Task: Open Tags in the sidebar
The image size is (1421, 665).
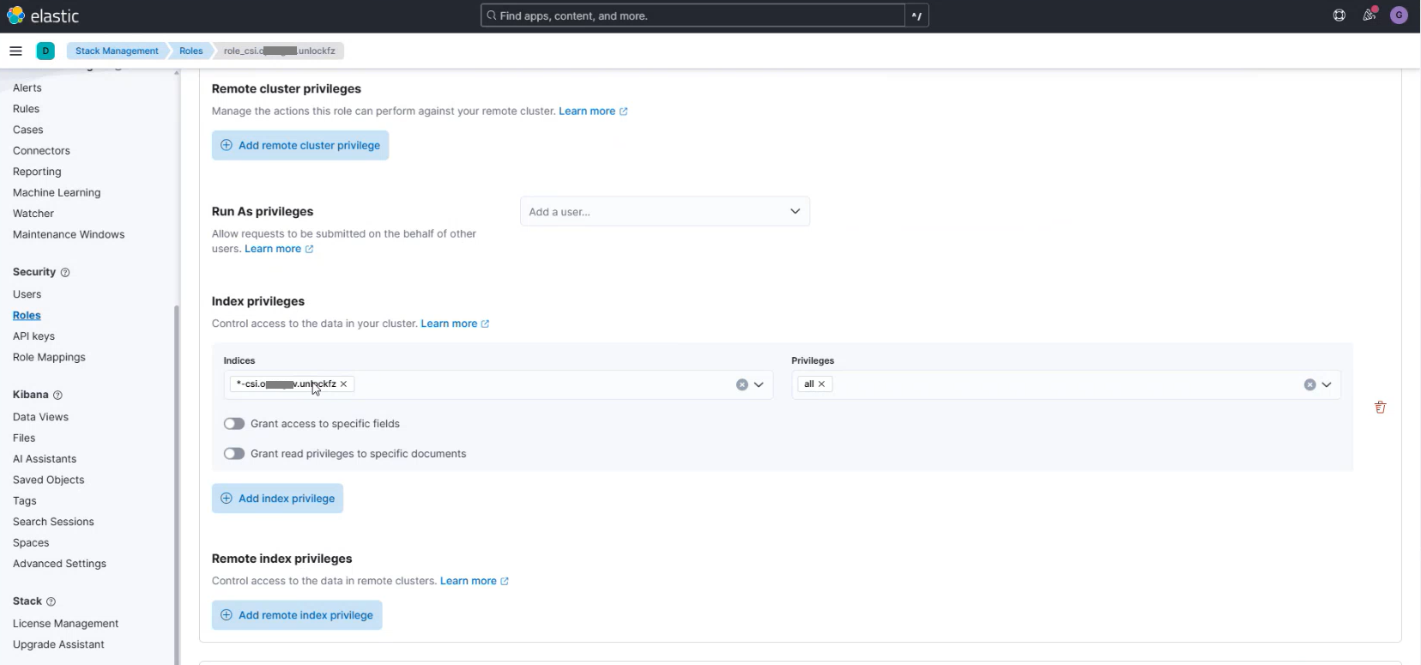Action: [25, 501]
